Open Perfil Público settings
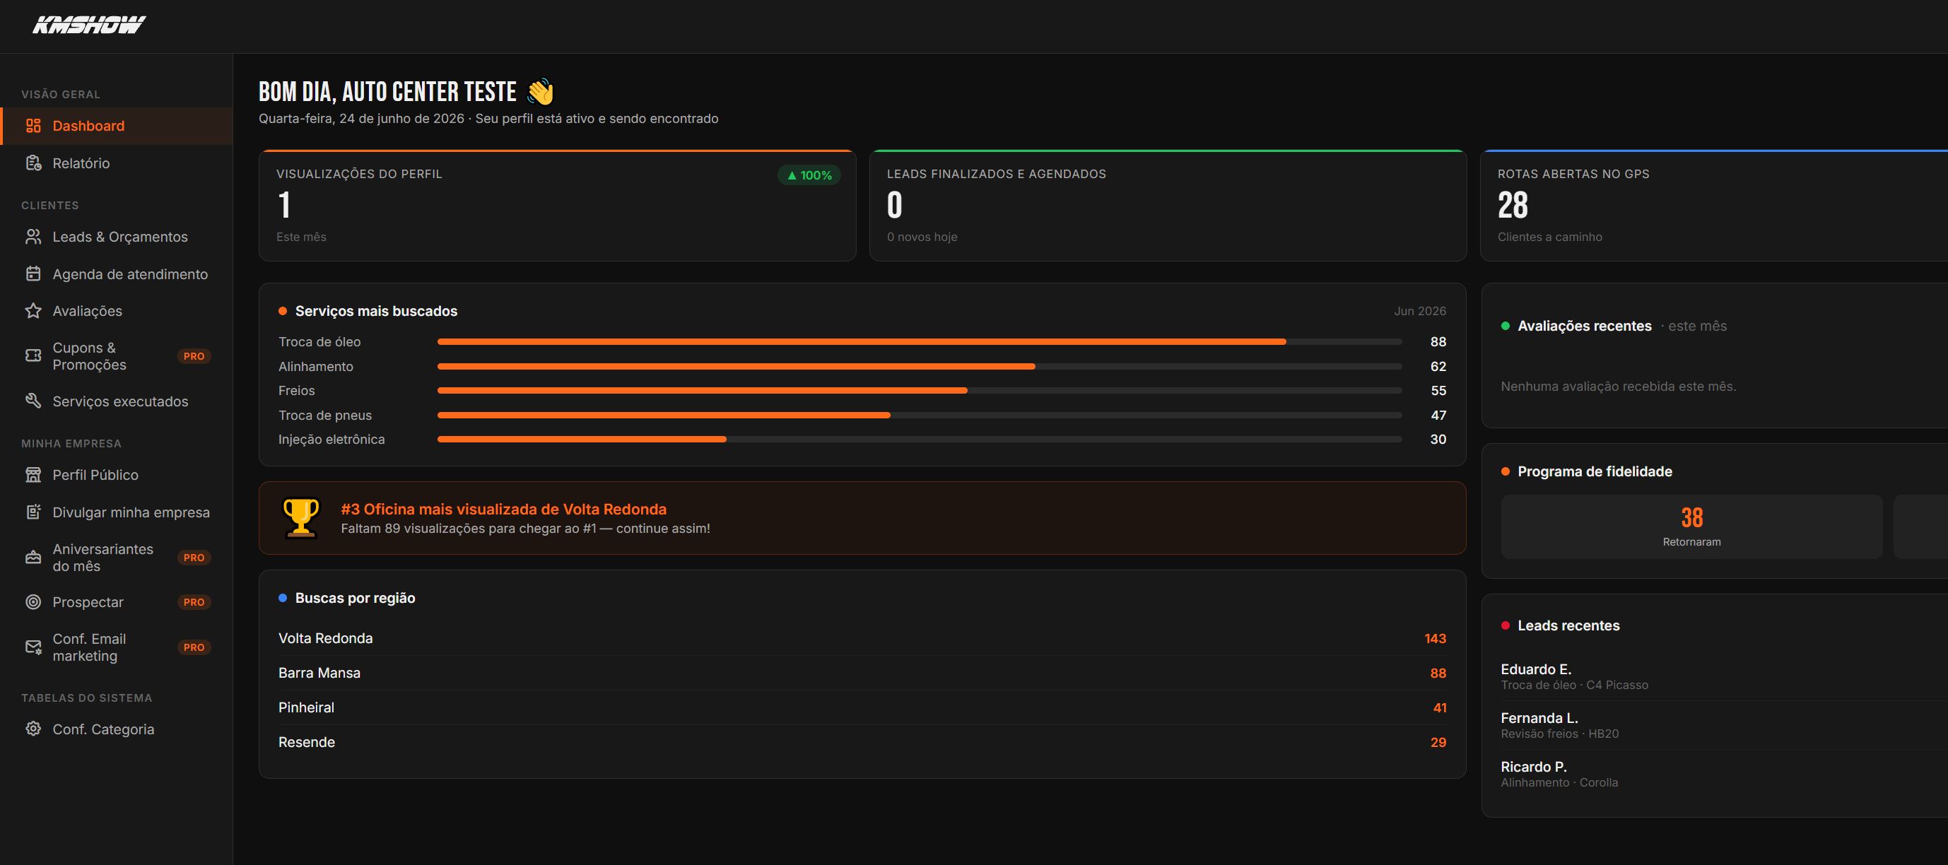The width and height of the screenshot is (1948, 865). tap(117, 475)
